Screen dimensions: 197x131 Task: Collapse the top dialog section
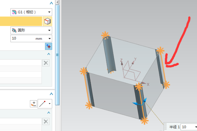51,3
